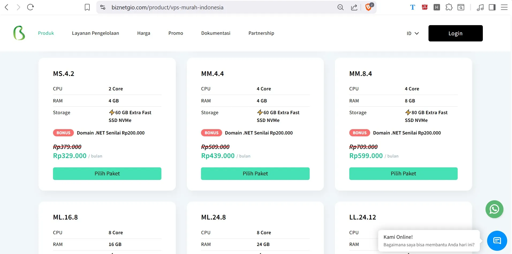Open Harga menu item

(144, 33)
